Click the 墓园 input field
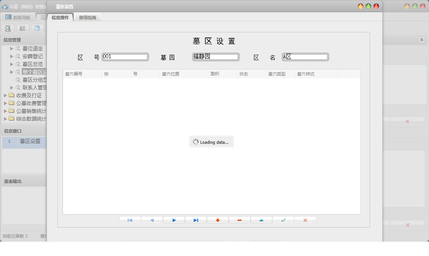This screenshot has width=429, height=256. pyautogui.click(x=216, y=57)
